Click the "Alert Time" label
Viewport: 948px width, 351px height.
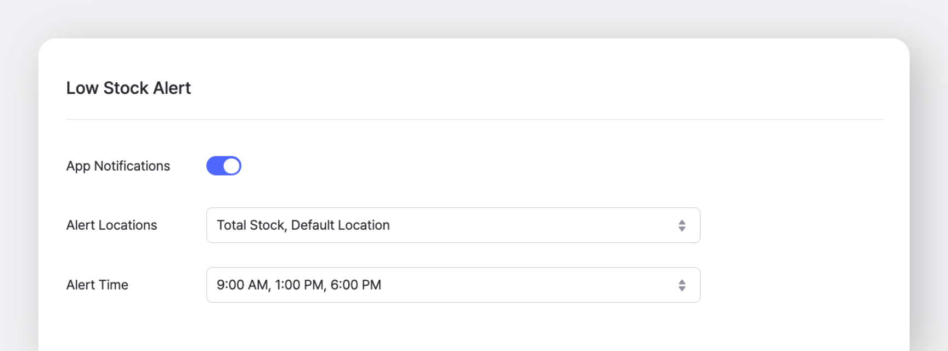point(97,285)
